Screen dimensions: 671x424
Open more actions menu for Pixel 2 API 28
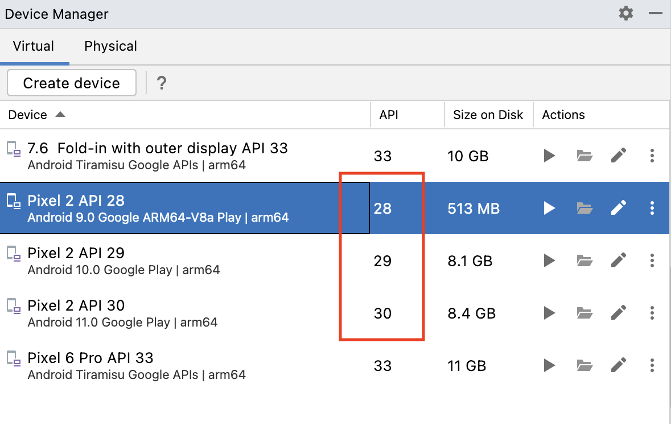coord(652,209)
